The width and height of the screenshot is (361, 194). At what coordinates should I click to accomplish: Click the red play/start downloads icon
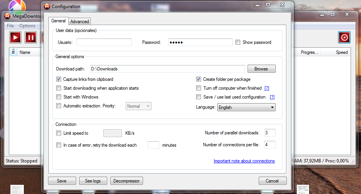click(x=16, y=37)
